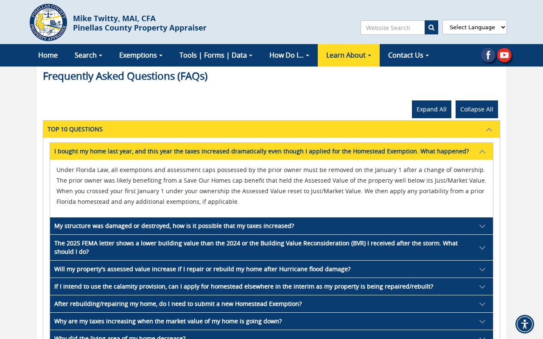This screenshot has width=543, height=339.
Task: Expand 'My structure was damaged or destroyed' question
Action: [x=271, y=226]
